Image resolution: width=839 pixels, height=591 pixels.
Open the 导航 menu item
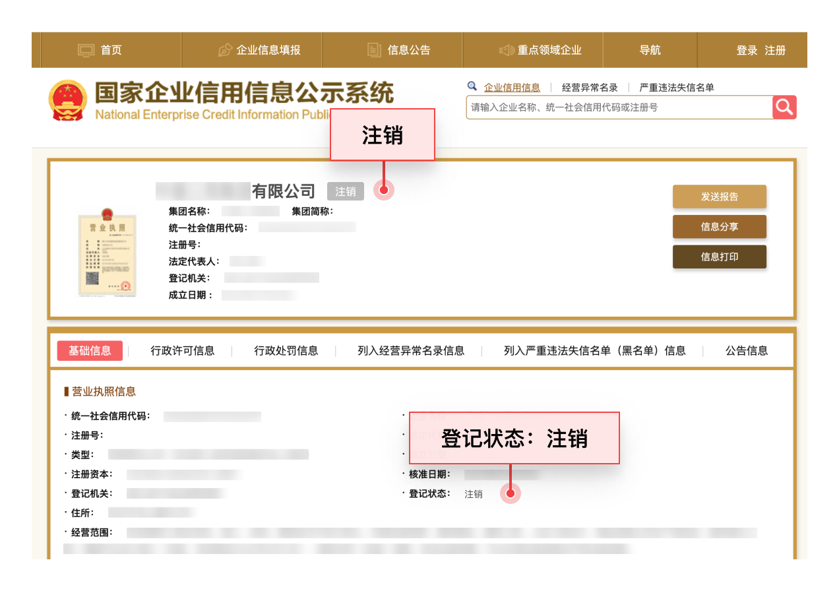(x=650, y=50)
